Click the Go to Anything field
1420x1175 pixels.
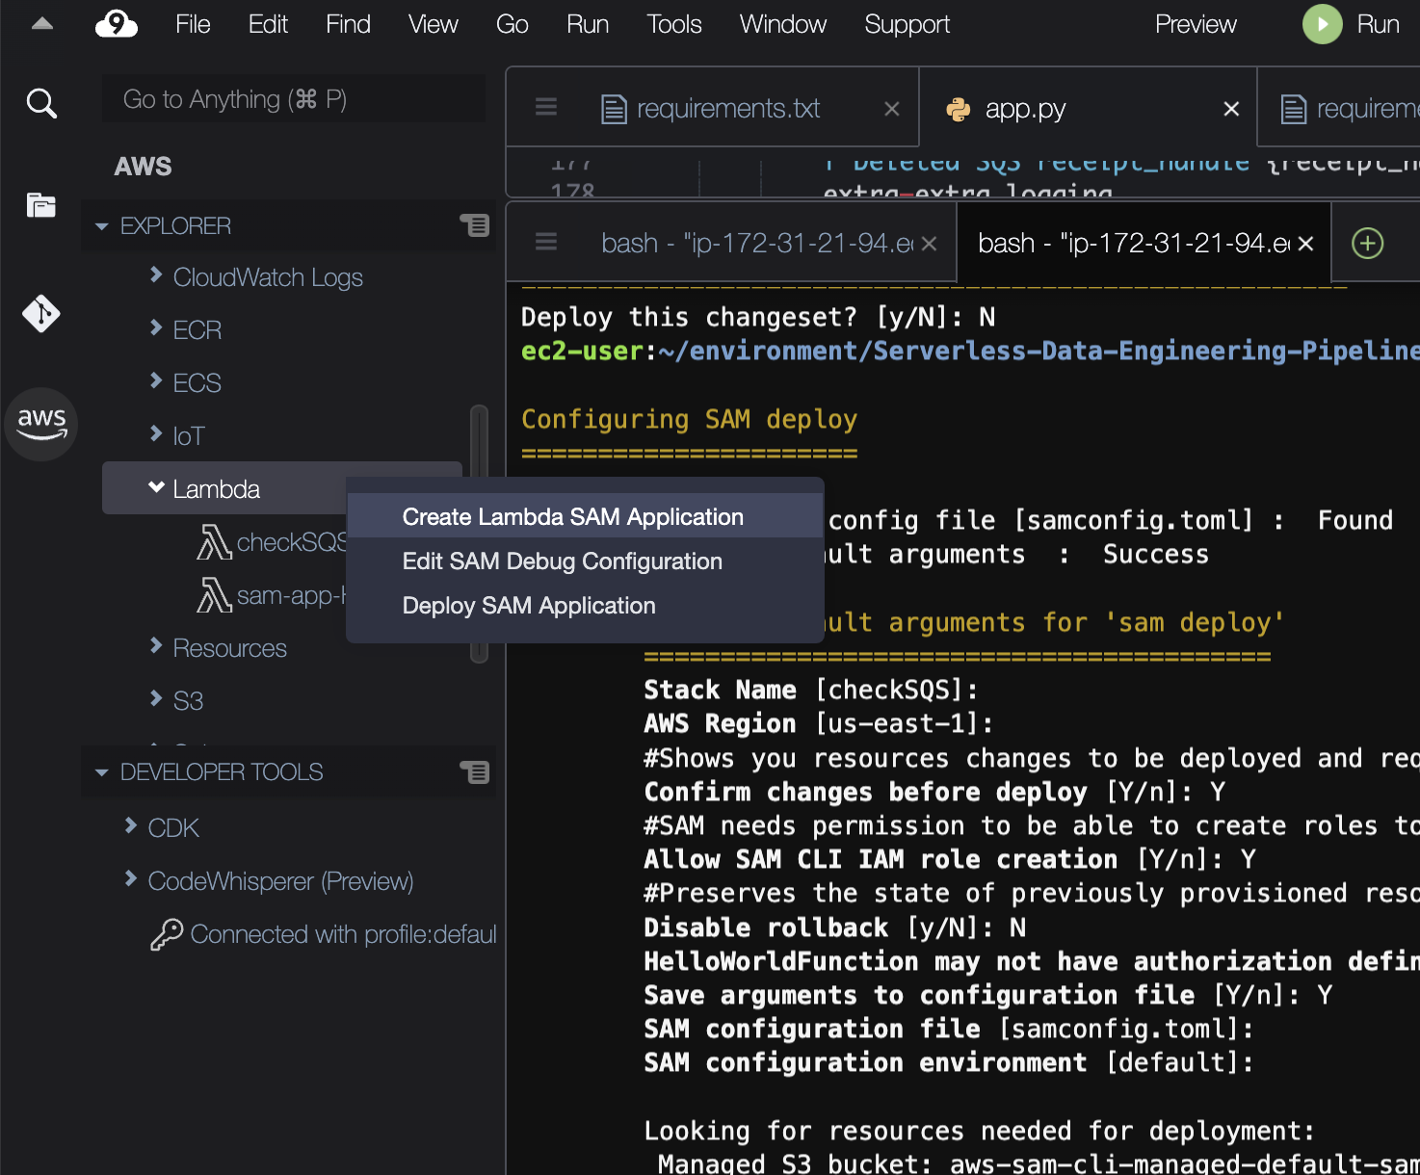[289, 98]
